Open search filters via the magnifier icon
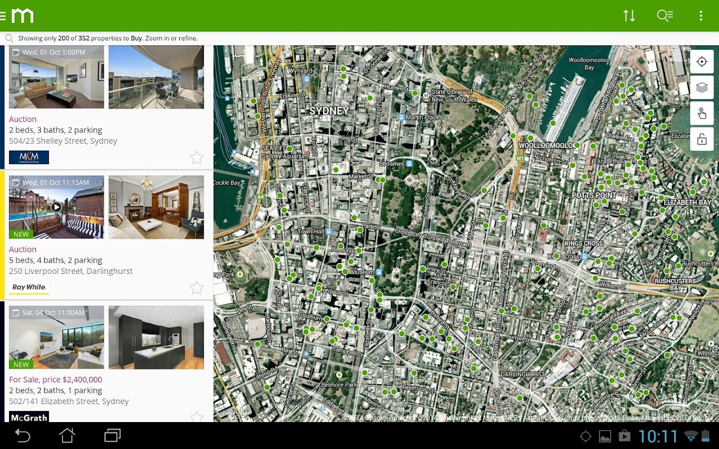The height and width of the screenshot is (449, 719). [x=665, y=15]
